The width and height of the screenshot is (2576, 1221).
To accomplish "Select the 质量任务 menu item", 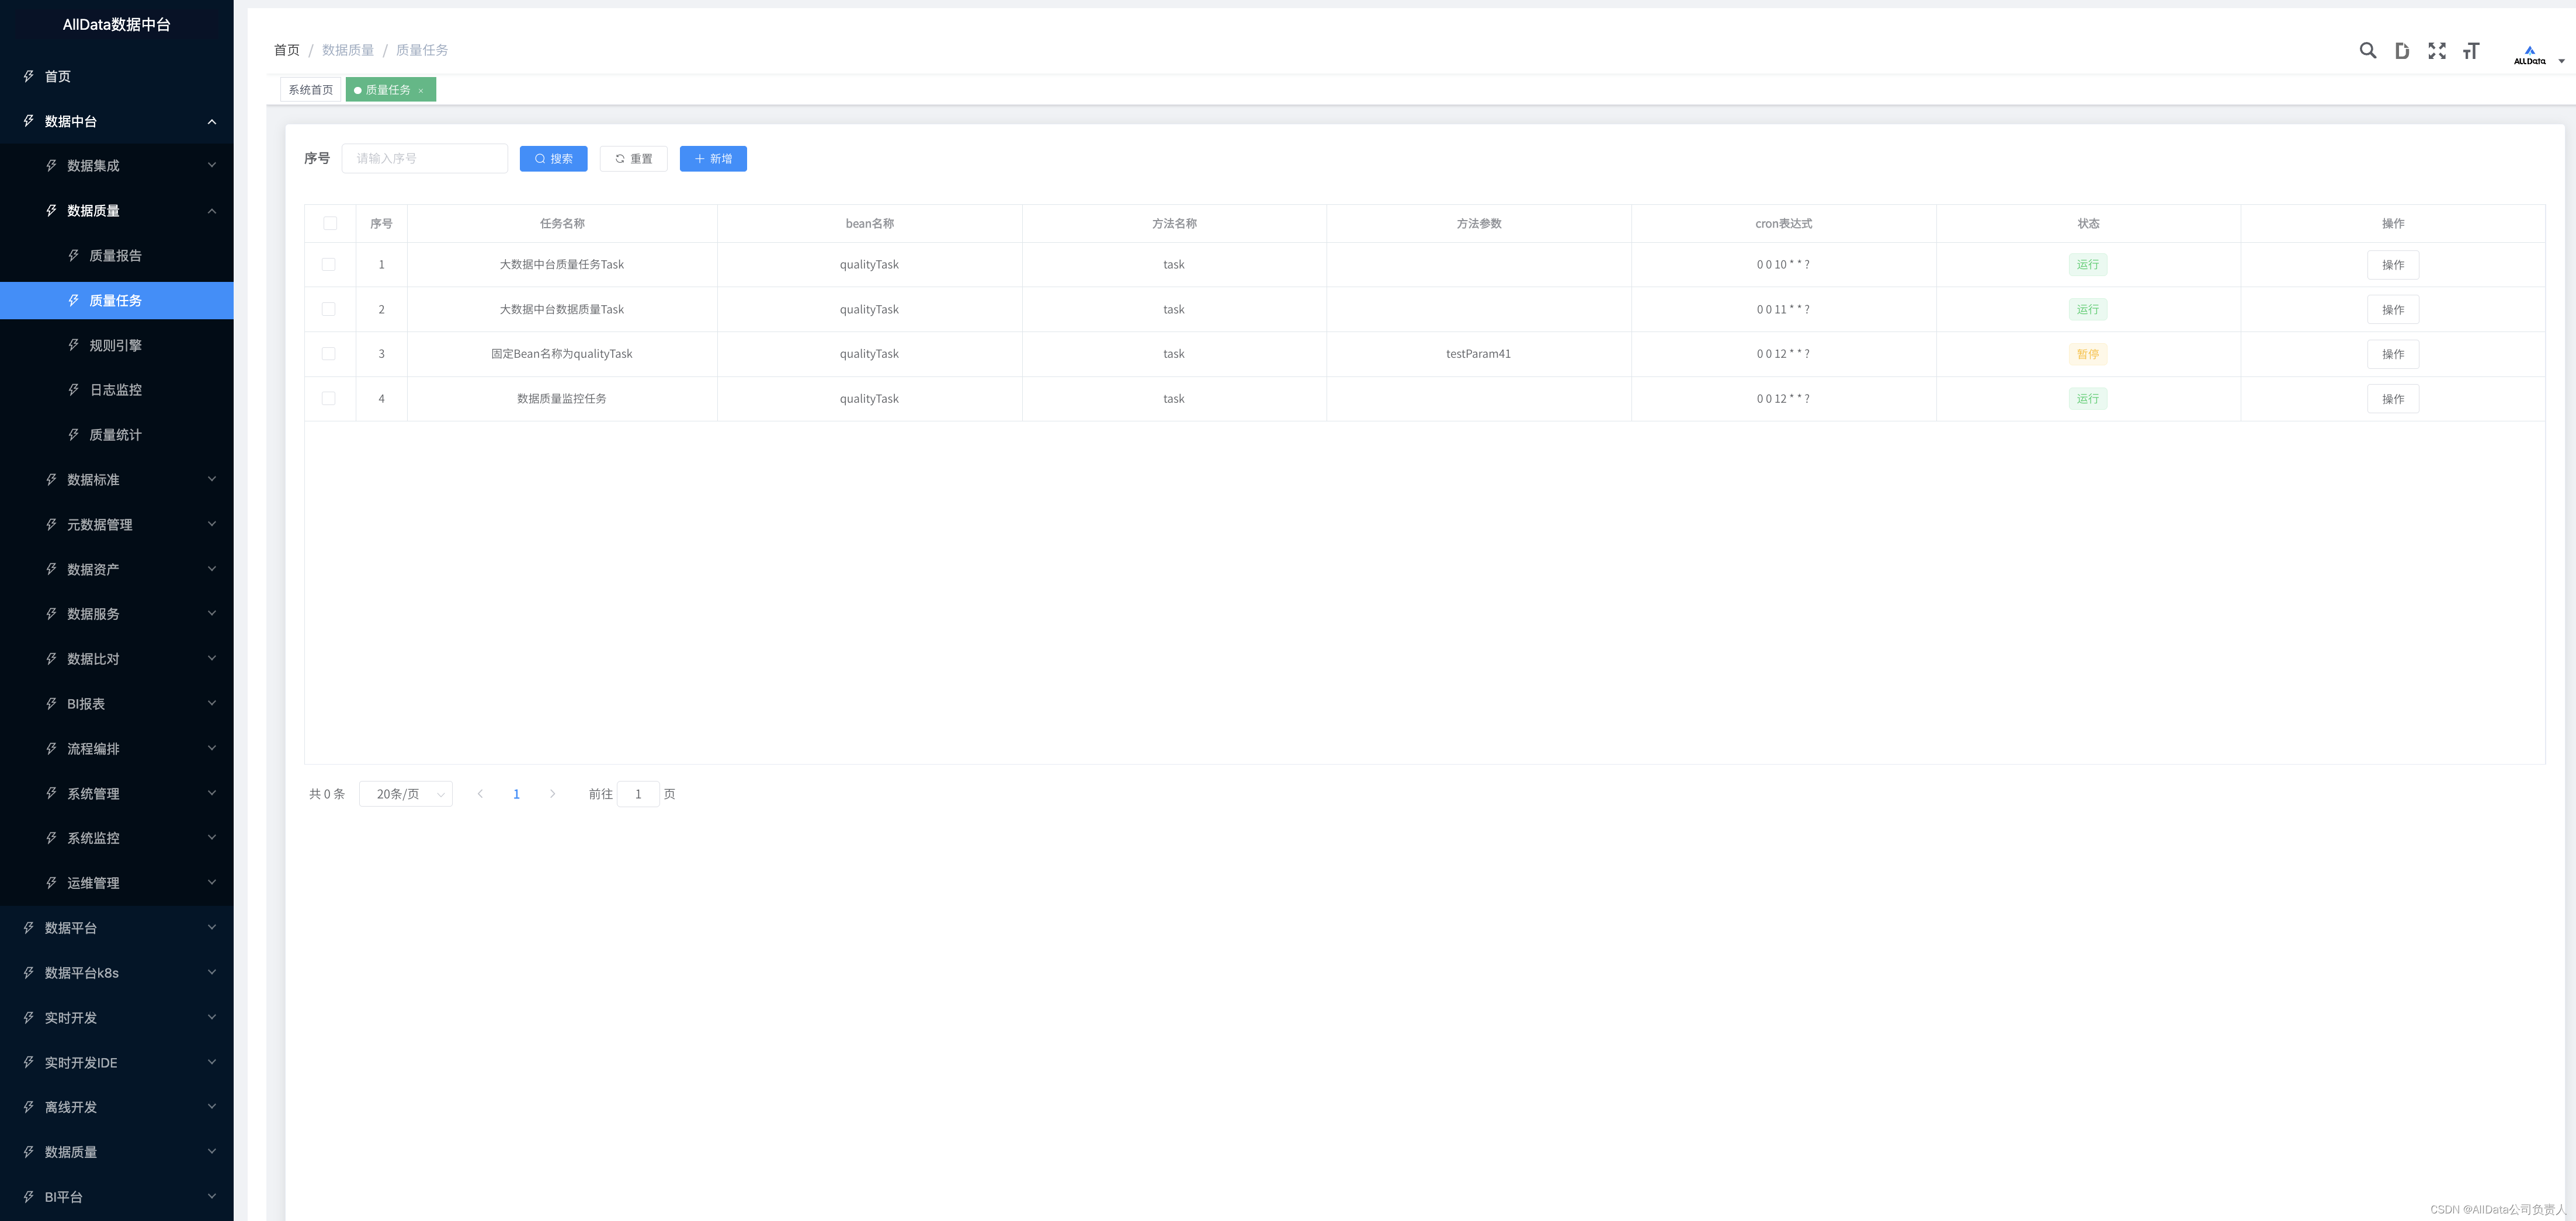I will point(117,301).
